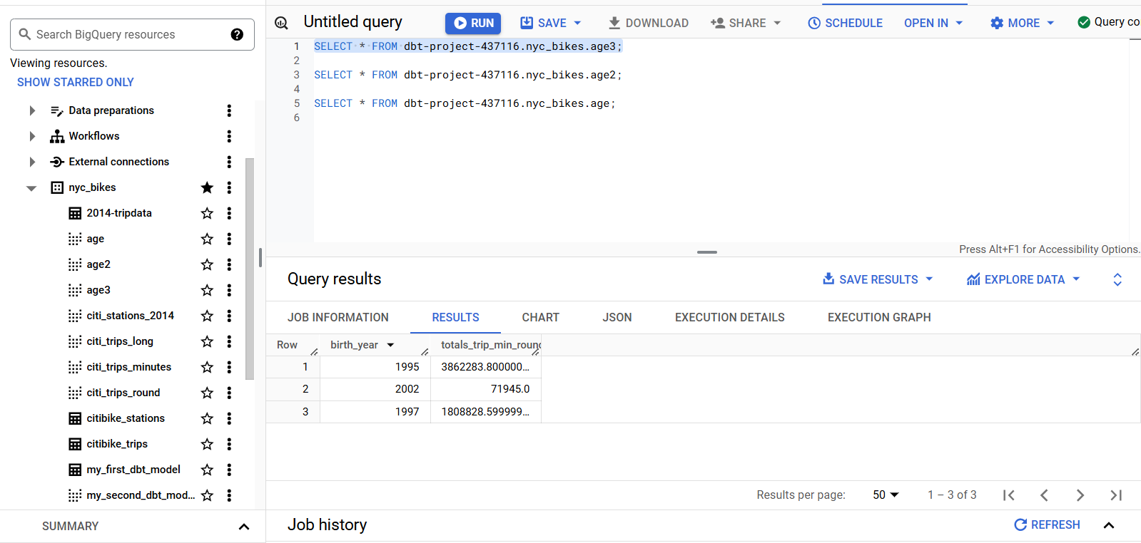1141x543 pixels.
Task: Open more actions for Workflows
Action: pyautogui.click(x=229, y=136)
